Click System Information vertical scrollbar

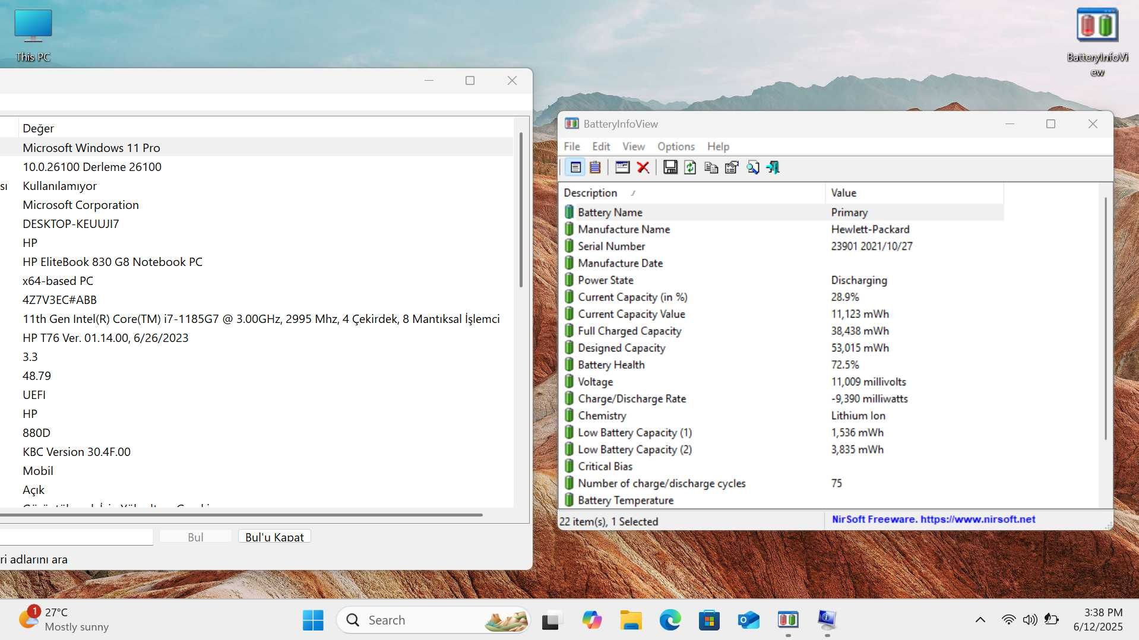(521, 210)
